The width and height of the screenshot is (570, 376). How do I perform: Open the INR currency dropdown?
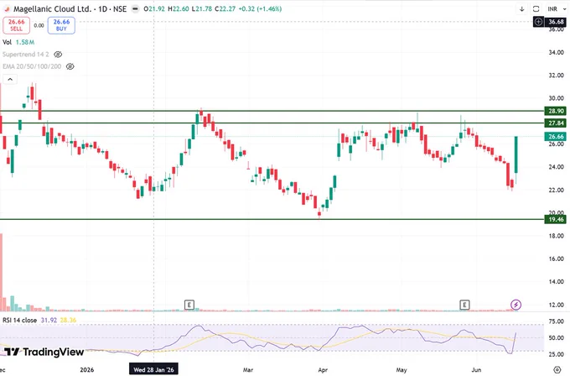click(x=557, y=9)
